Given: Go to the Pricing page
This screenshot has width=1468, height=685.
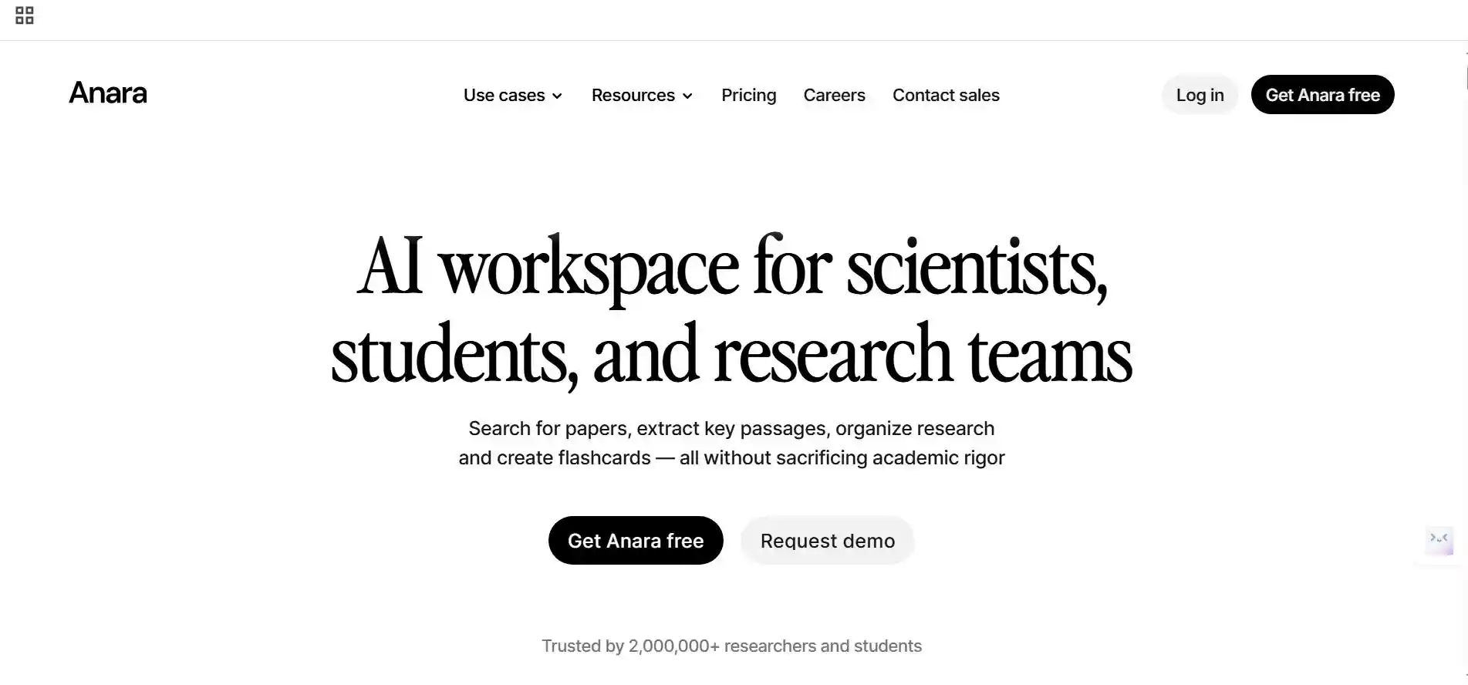Looking at the screenshot, I should click(748, 95).
